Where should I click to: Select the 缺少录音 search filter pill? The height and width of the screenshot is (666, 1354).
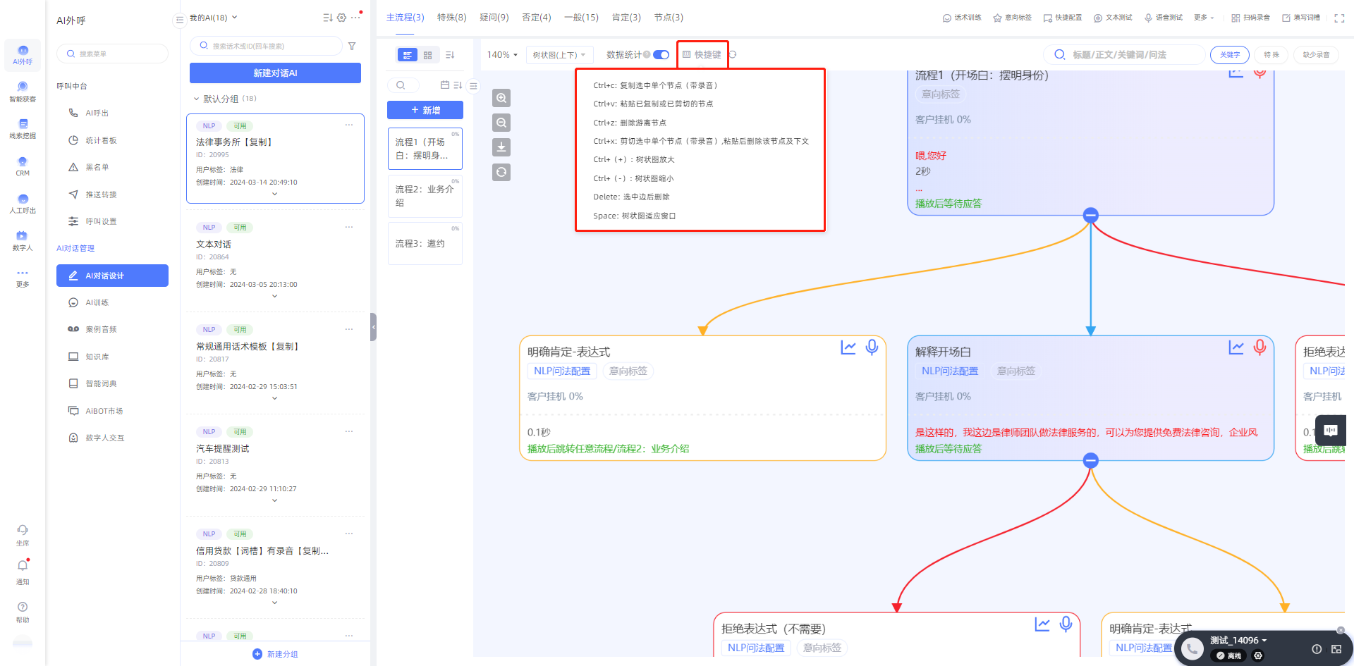[1316, 55]
